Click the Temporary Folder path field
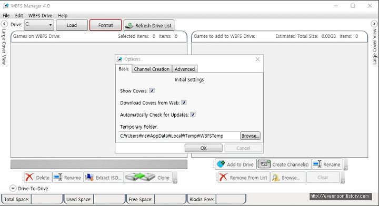 [x=179, y=136]
